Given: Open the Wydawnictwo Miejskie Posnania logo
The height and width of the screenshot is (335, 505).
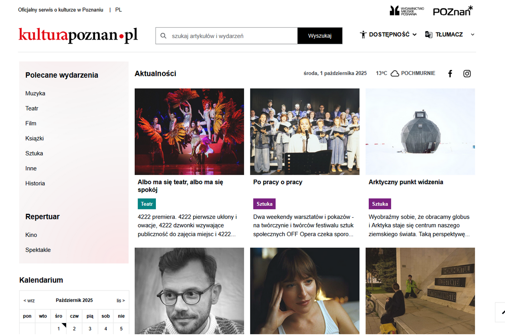Looking at the screenshot, I should (404, 11).
